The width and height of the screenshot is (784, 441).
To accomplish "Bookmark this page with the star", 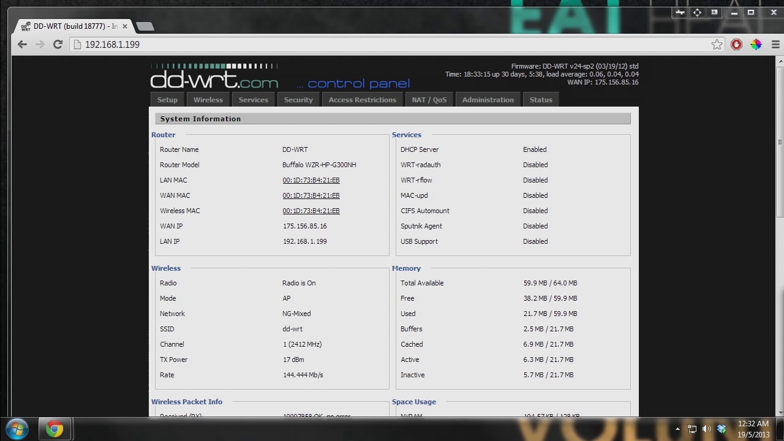I will tap(717, 44).
